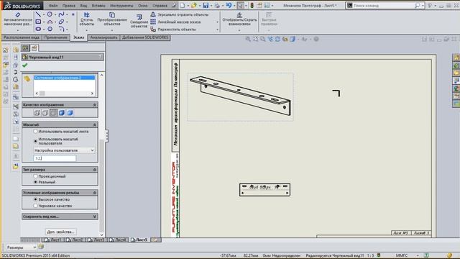460x259 pixels.
Task: Select the Line sketch tool
Action: (38, 14)
